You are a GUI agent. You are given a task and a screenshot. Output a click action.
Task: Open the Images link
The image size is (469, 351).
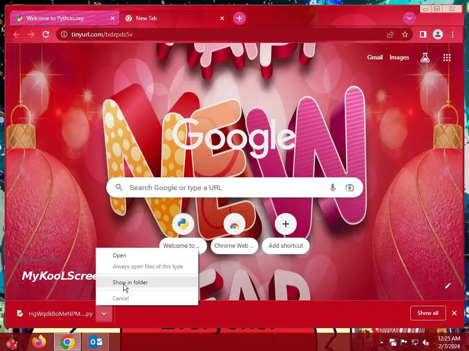click(399, 57)
